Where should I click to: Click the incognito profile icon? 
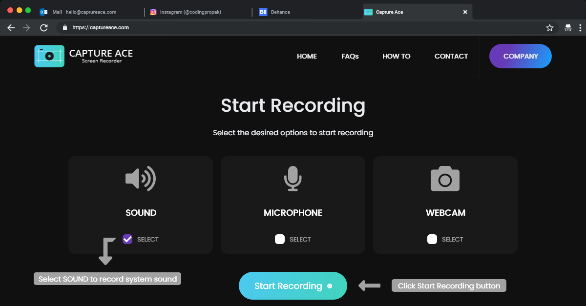tap(568, 28)
